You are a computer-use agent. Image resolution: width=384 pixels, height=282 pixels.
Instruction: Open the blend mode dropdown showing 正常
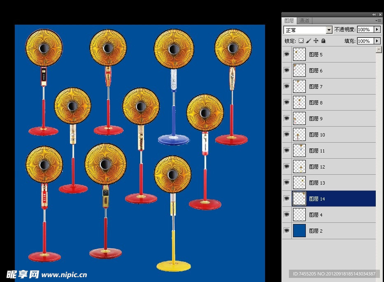pos(308,30)
